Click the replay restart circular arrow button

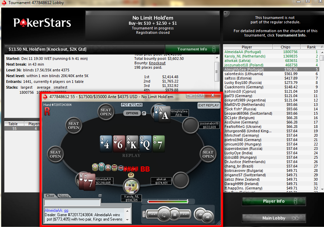pos(164,214)
